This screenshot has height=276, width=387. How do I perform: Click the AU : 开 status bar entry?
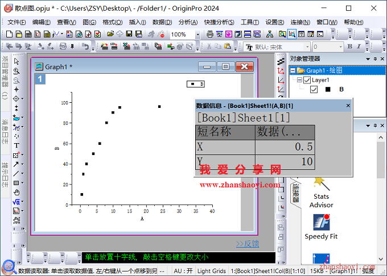183,271
